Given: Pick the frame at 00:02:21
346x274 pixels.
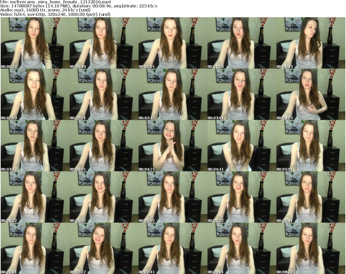Looking at the screenshot, I should 104,94.
